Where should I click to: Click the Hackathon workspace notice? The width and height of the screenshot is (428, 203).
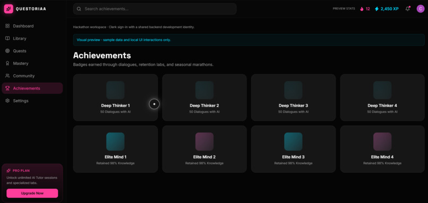[134, 27]
